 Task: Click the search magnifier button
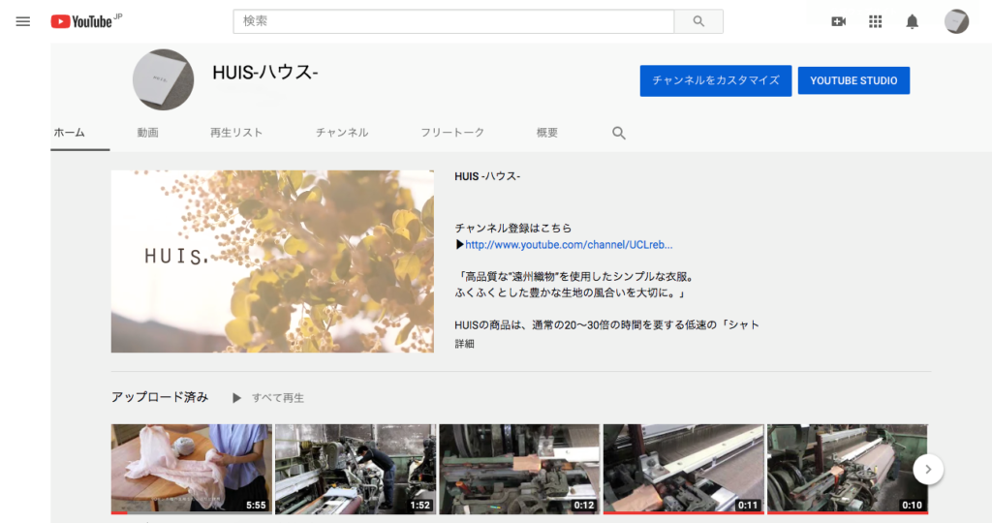[x=698, y=21]
